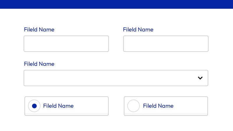Click the chevron arrow in the dropdown
The width and height of the screenshot is (233, 131).
(200, 78)
